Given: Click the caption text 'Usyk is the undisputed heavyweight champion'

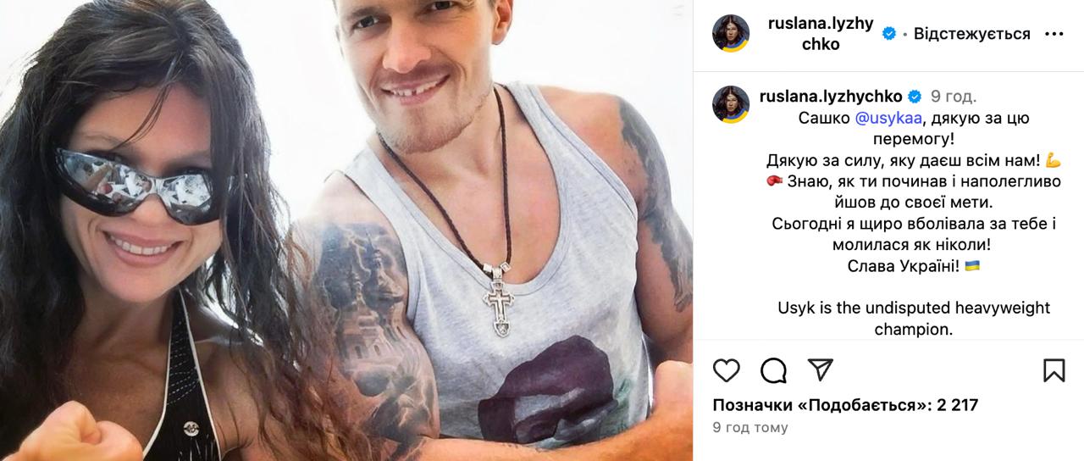Looking at the screenshot, I should click(914, 319).
